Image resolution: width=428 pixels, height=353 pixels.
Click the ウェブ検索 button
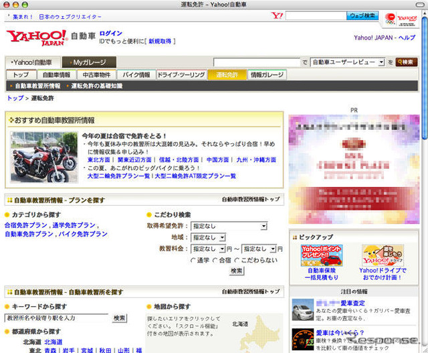(362, 15)
